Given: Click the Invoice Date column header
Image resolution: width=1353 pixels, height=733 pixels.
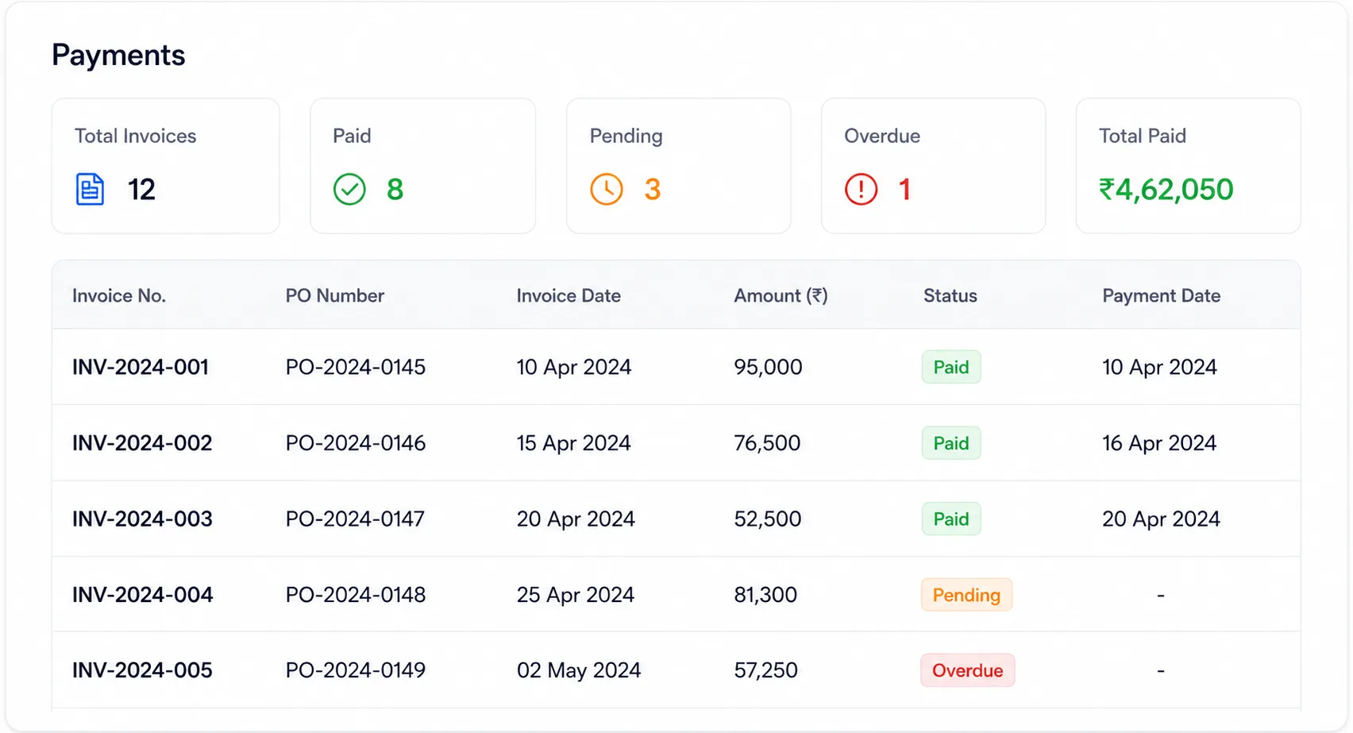Looking at the screenshot, I should coord(569,295).
